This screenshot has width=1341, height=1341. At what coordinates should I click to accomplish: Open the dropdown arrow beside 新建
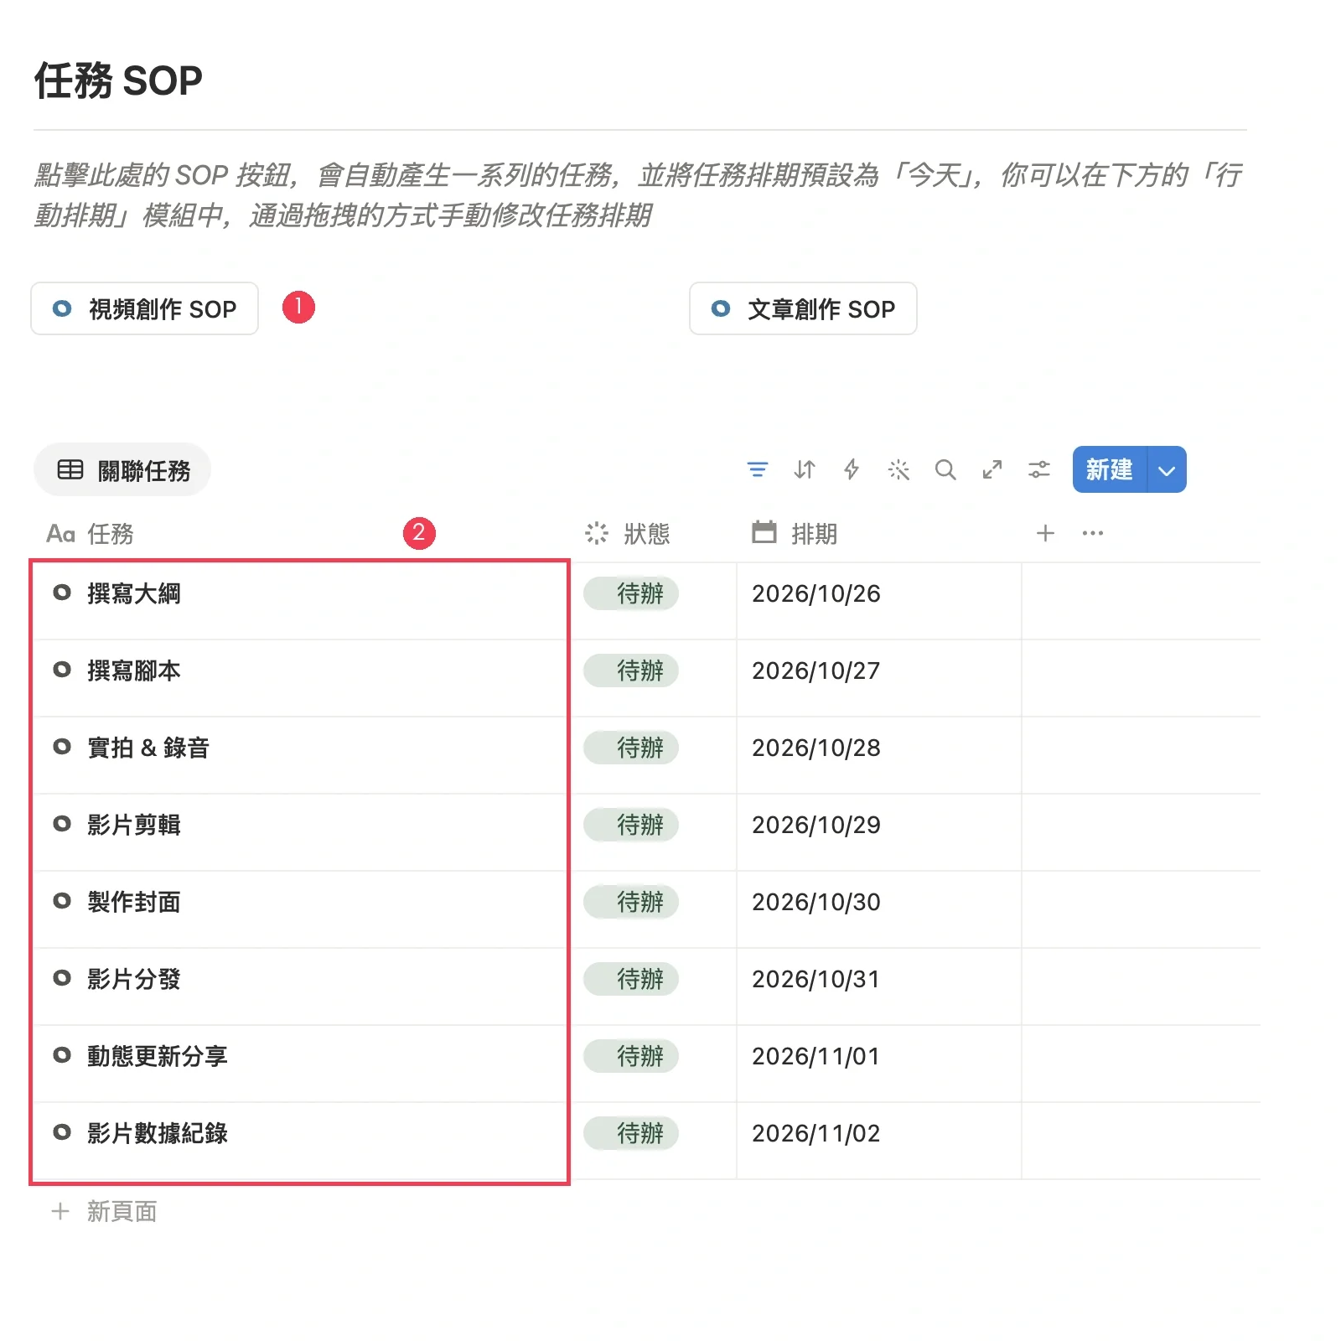click(x=1167, y=470)
